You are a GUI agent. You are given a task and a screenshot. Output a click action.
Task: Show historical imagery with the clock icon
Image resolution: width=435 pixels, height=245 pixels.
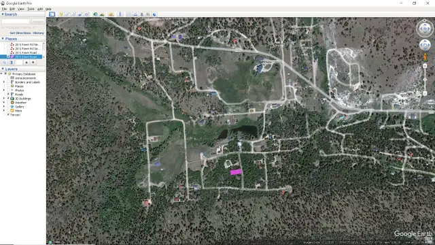coord(95,14)
